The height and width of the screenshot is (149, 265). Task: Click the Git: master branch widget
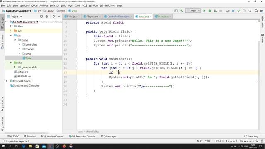tap(247, 141)
